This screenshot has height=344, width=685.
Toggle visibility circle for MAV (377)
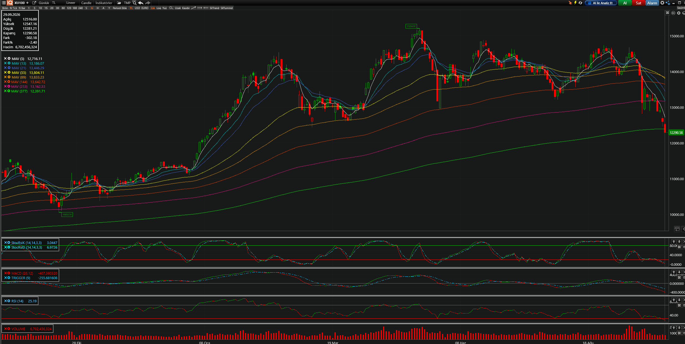pos(9,91)
